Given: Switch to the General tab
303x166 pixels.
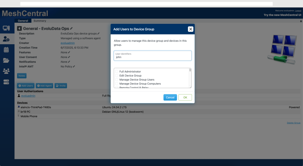Looking at the screenshot, I should tap(23, 21).
